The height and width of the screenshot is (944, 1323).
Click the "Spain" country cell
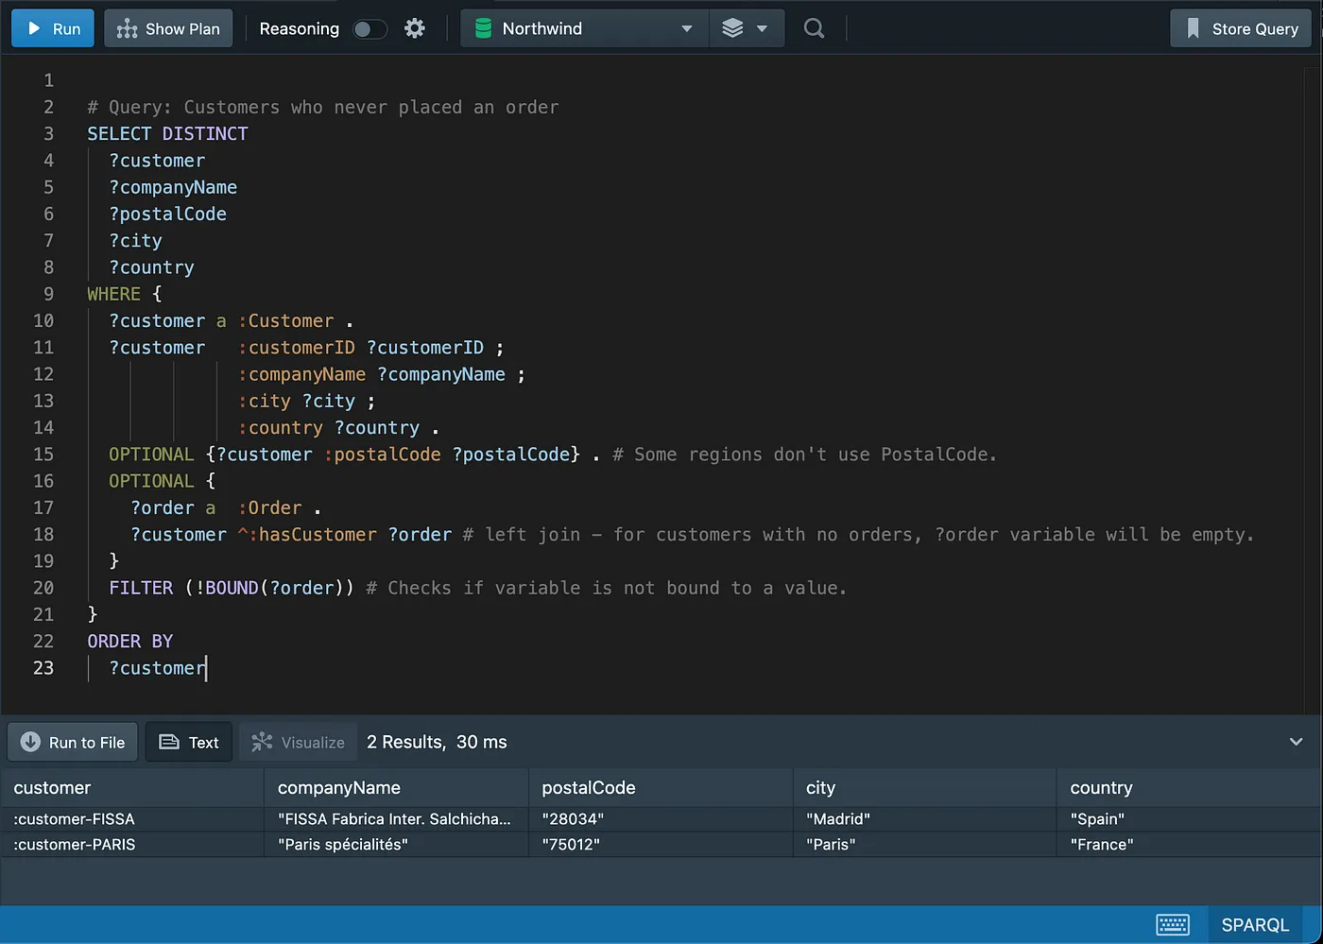click(1189, 818)
